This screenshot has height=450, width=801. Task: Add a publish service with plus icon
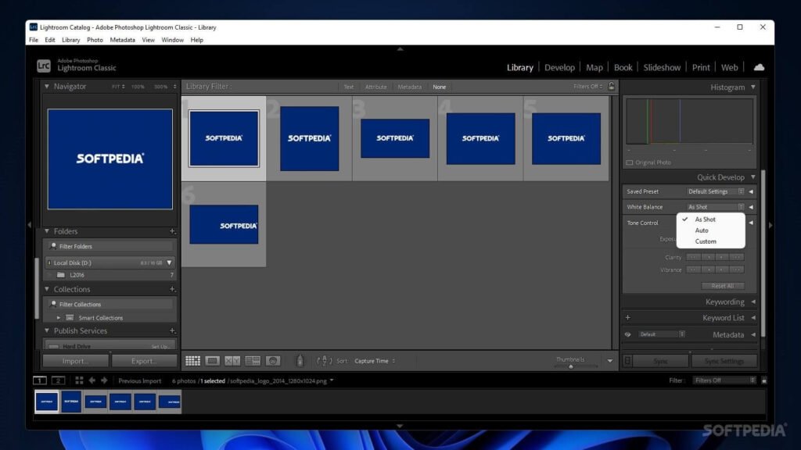pyautogui.click(x=172, y=331)
